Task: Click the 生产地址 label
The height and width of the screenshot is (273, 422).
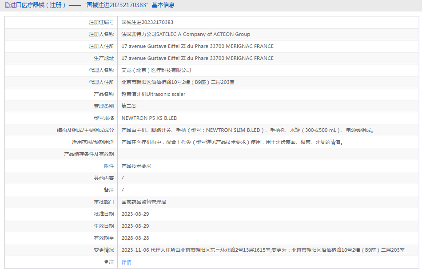Action: [x=104, y=58]
